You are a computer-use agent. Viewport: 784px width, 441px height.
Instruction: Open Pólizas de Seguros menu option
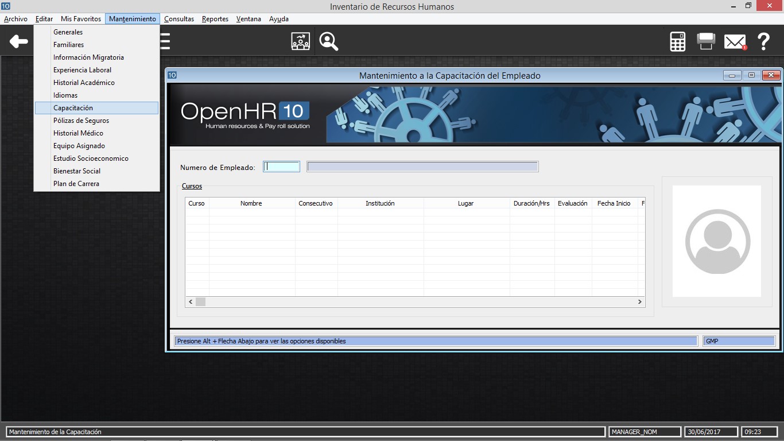tap(81, 121)
